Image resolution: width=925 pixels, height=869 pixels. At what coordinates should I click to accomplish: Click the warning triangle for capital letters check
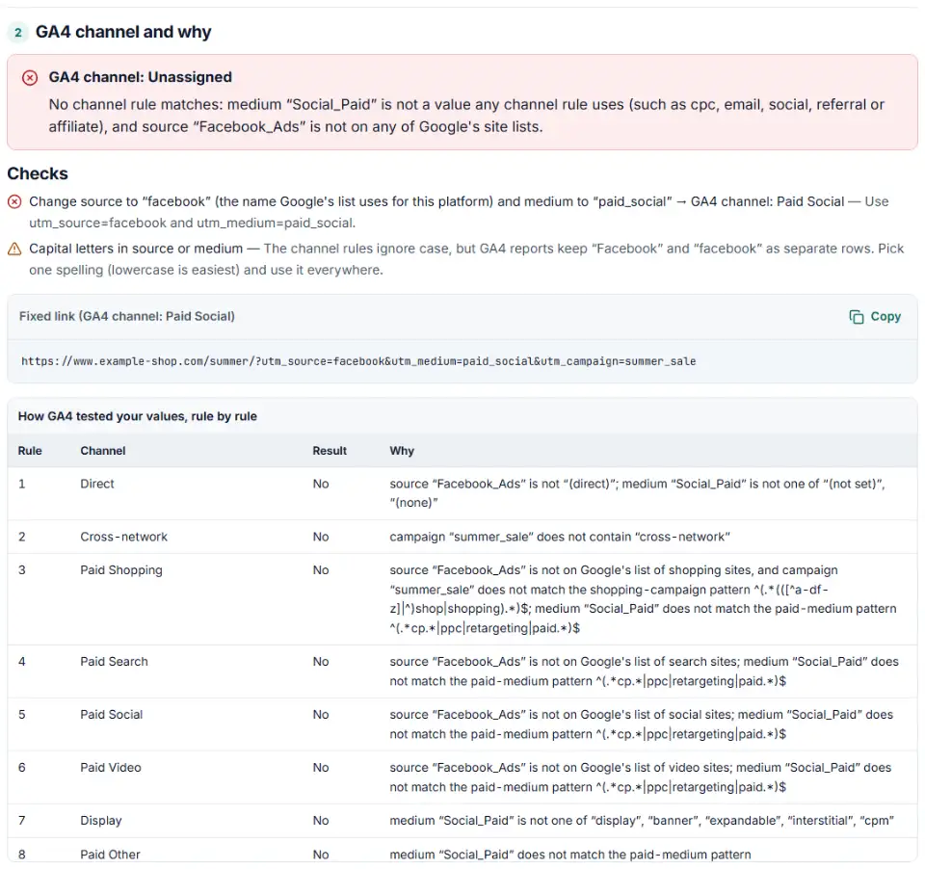(x=14, y=249)
